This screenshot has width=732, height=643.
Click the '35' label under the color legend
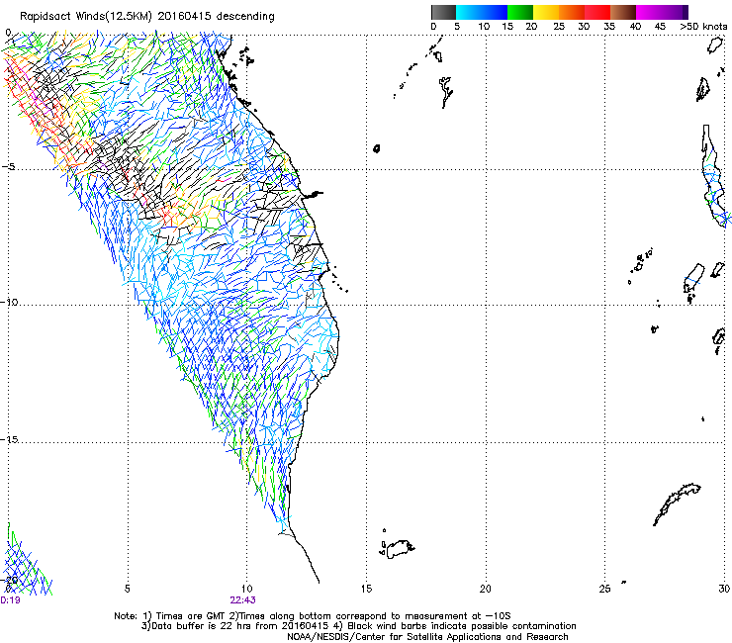609,26
